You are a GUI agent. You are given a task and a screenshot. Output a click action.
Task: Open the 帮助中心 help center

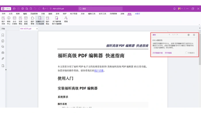(x=9, y=20)
